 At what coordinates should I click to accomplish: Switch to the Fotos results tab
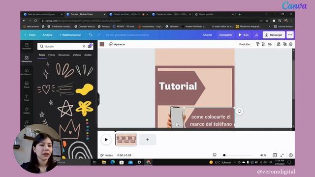(52, 55)
